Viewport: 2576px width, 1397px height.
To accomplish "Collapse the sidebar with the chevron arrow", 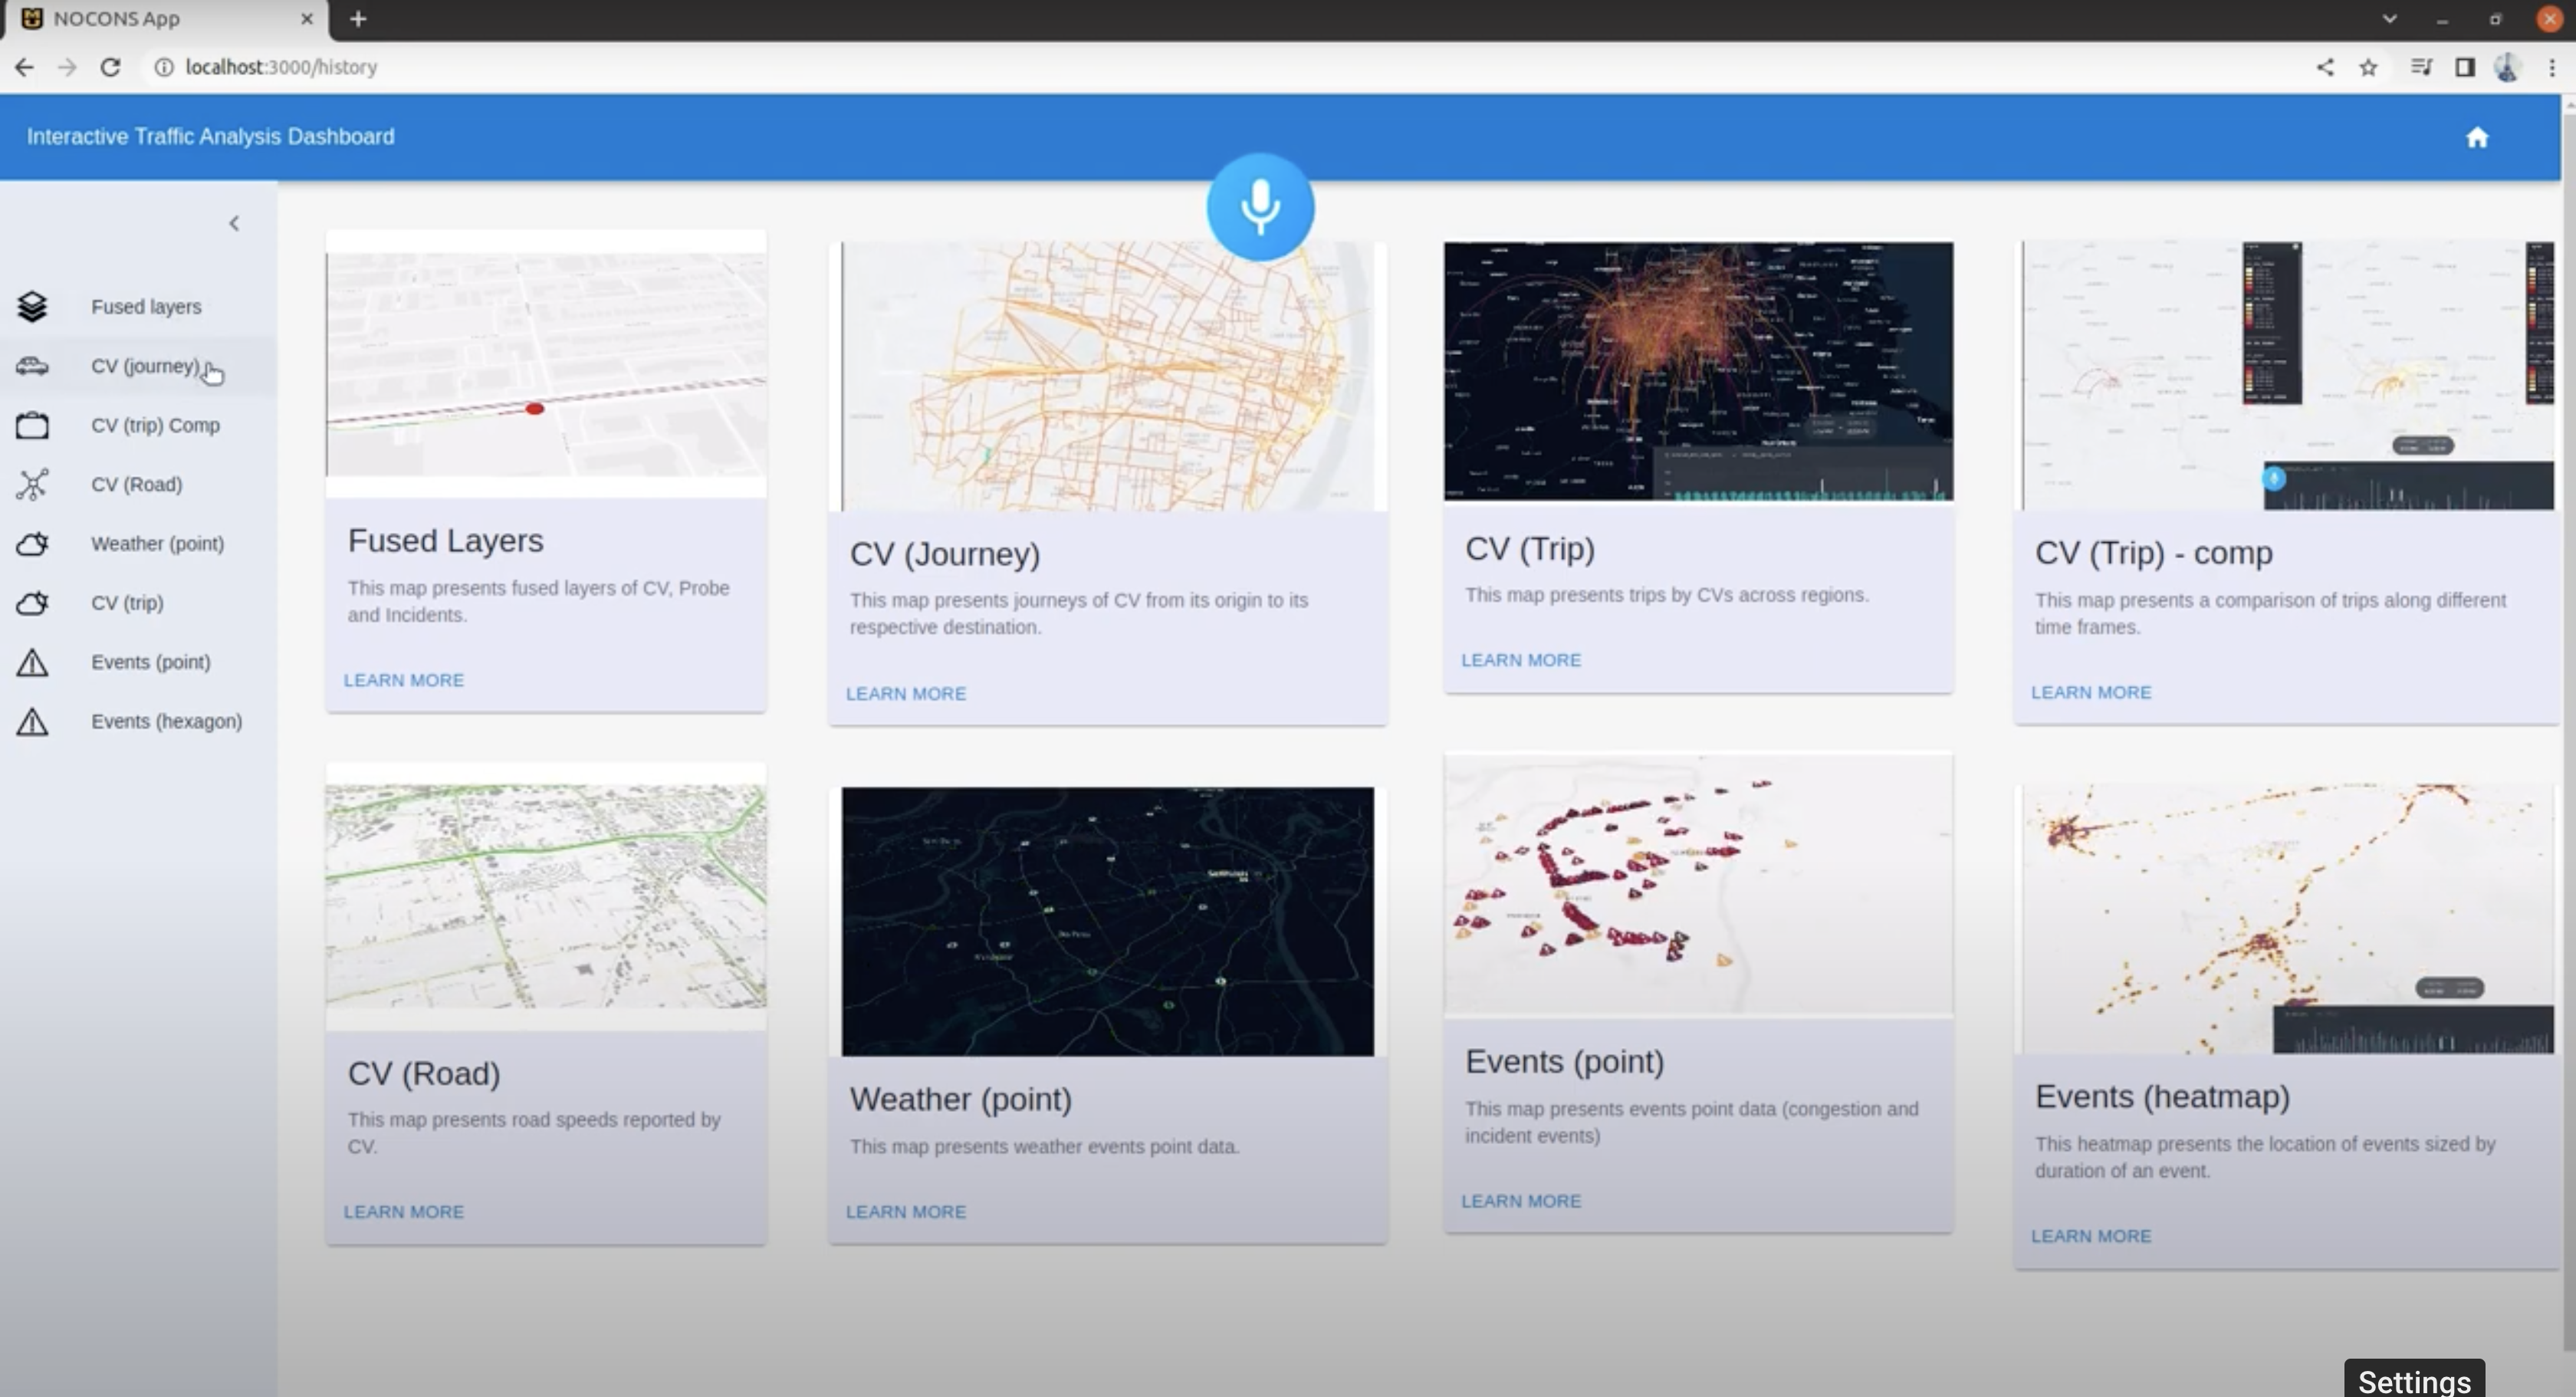I will tap(234, 223).
